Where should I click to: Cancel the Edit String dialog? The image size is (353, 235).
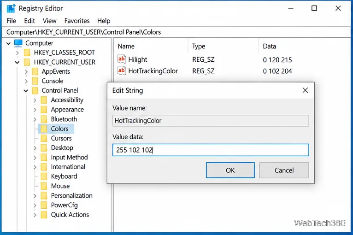[284, 170]
